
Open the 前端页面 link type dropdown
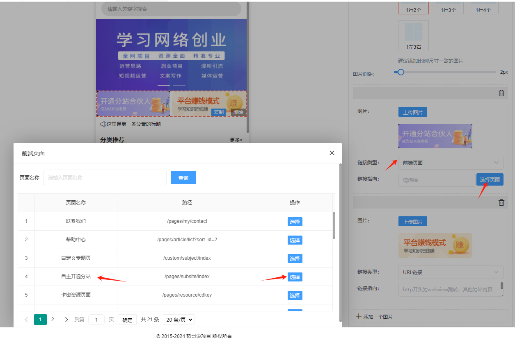click(x=451, y=163)
